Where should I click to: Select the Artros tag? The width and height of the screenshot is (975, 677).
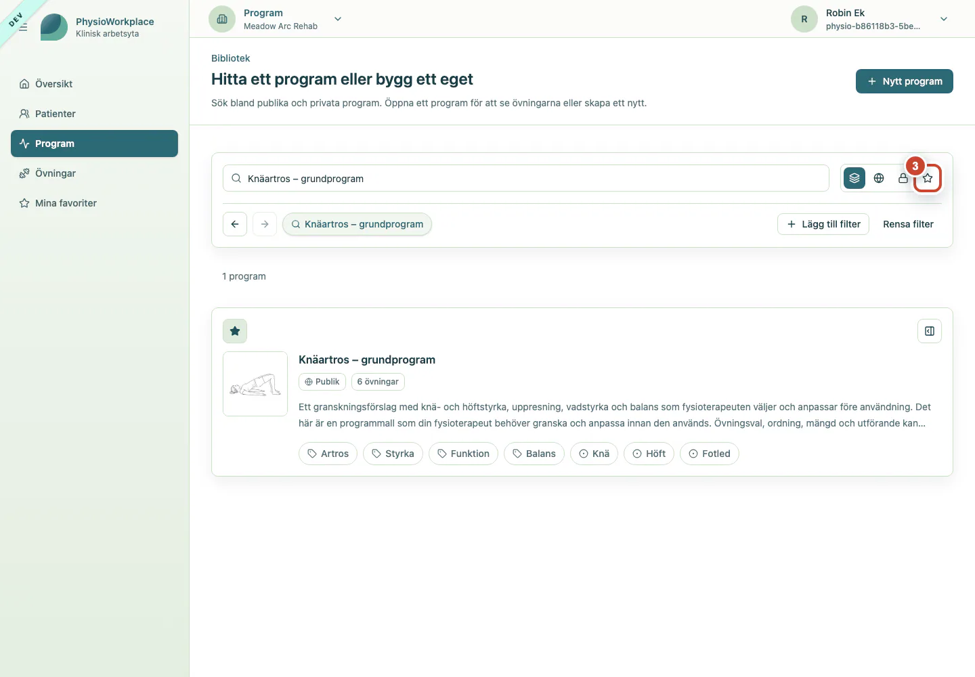coord(328,454)
